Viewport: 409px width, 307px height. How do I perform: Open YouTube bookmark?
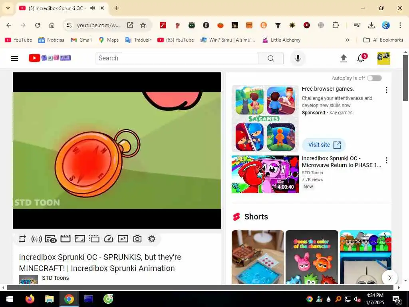[18, 40]
